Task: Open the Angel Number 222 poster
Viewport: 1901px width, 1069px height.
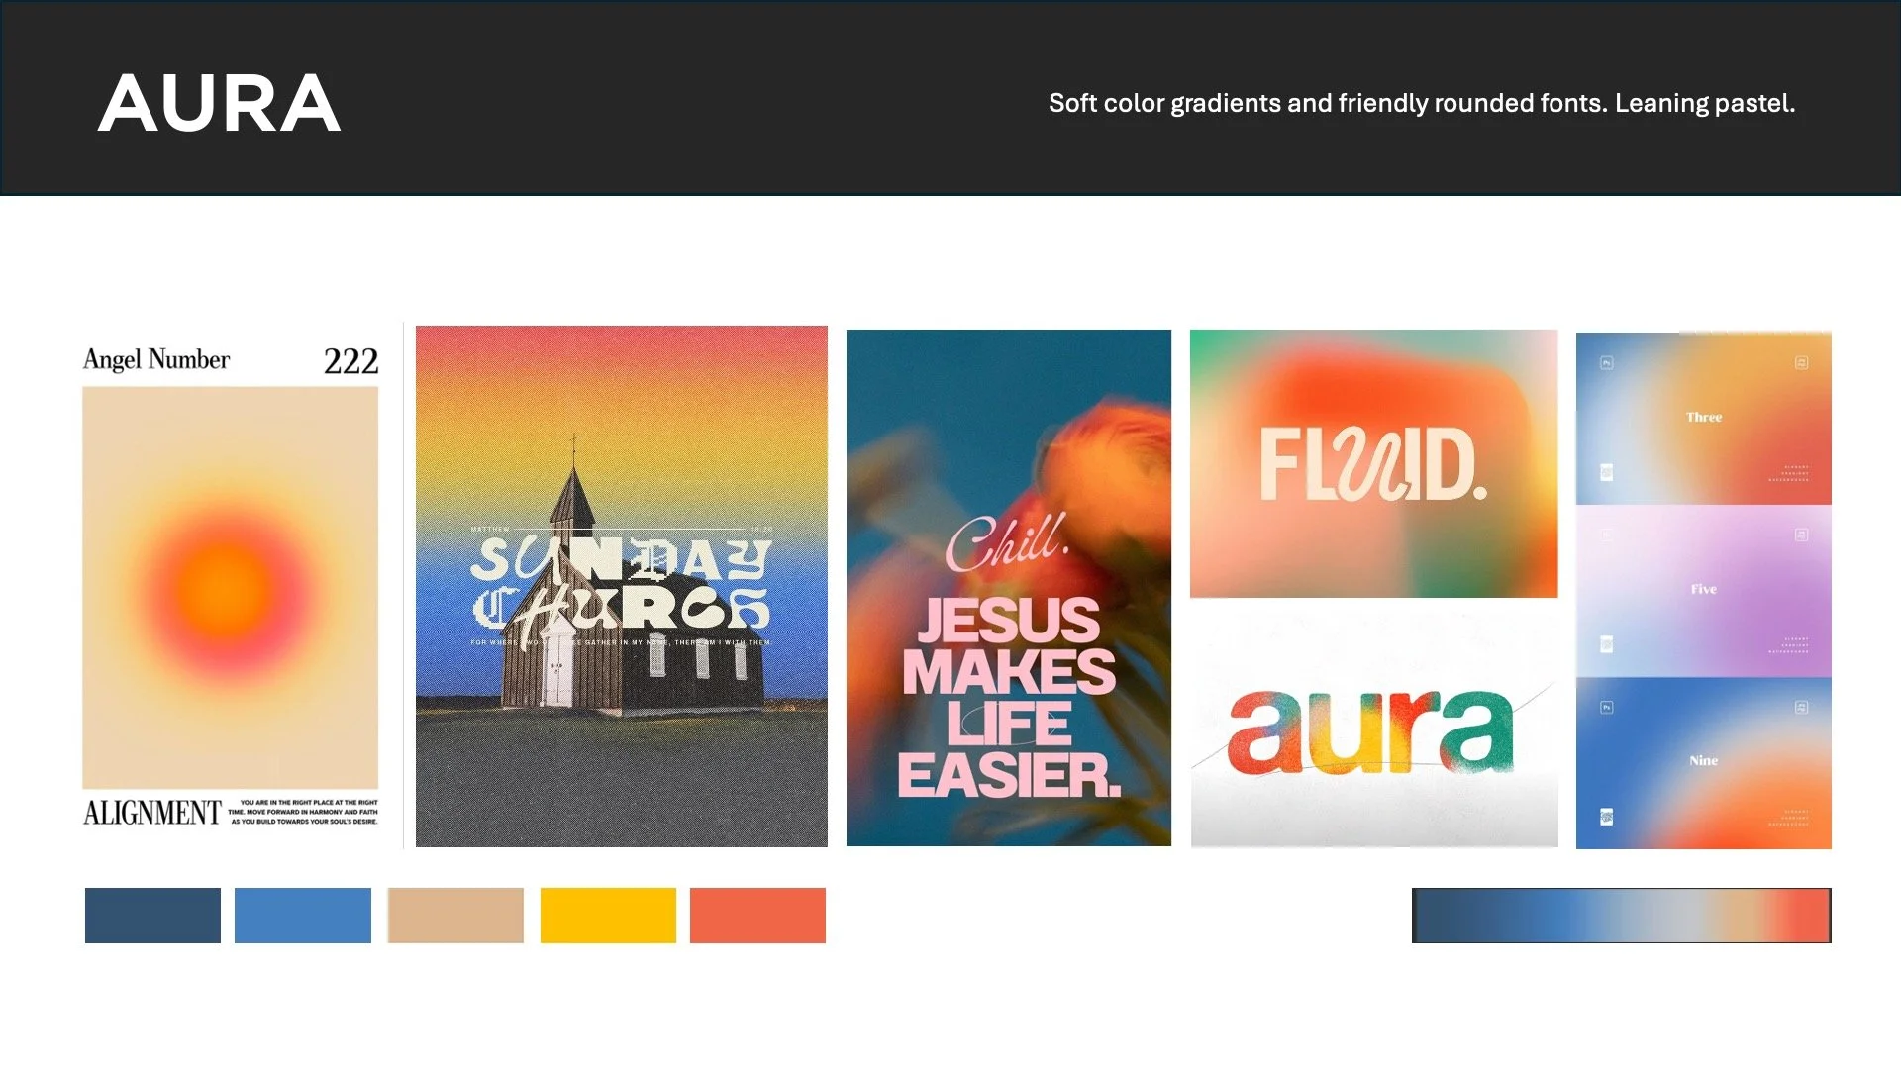Action: click(230, 587)
